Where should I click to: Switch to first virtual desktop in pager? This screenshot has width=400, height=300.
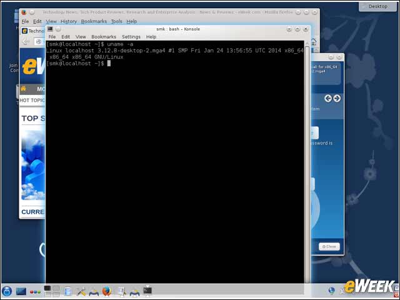47,288
